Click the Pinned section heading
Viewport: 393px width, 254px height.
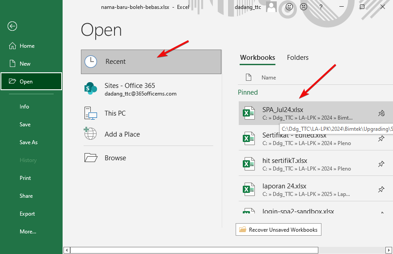click(x=248, y=92)
